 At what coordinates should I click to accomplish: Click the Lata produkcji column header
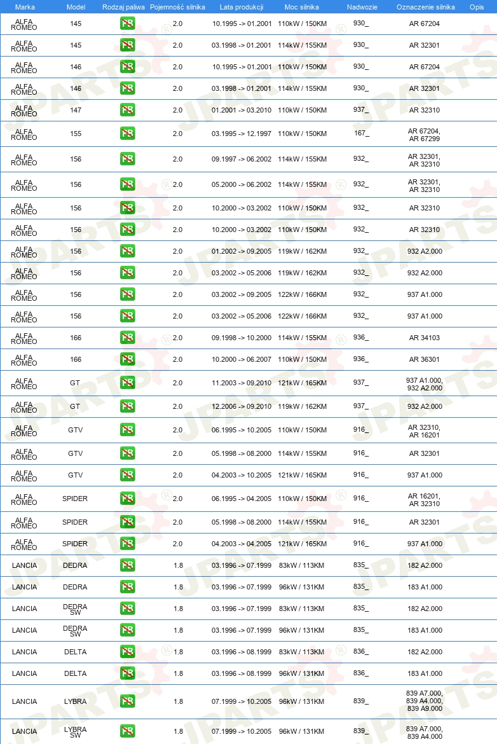(x=242, y=7)
